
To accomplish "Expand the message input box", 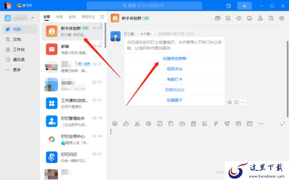I will coord(283,124).
